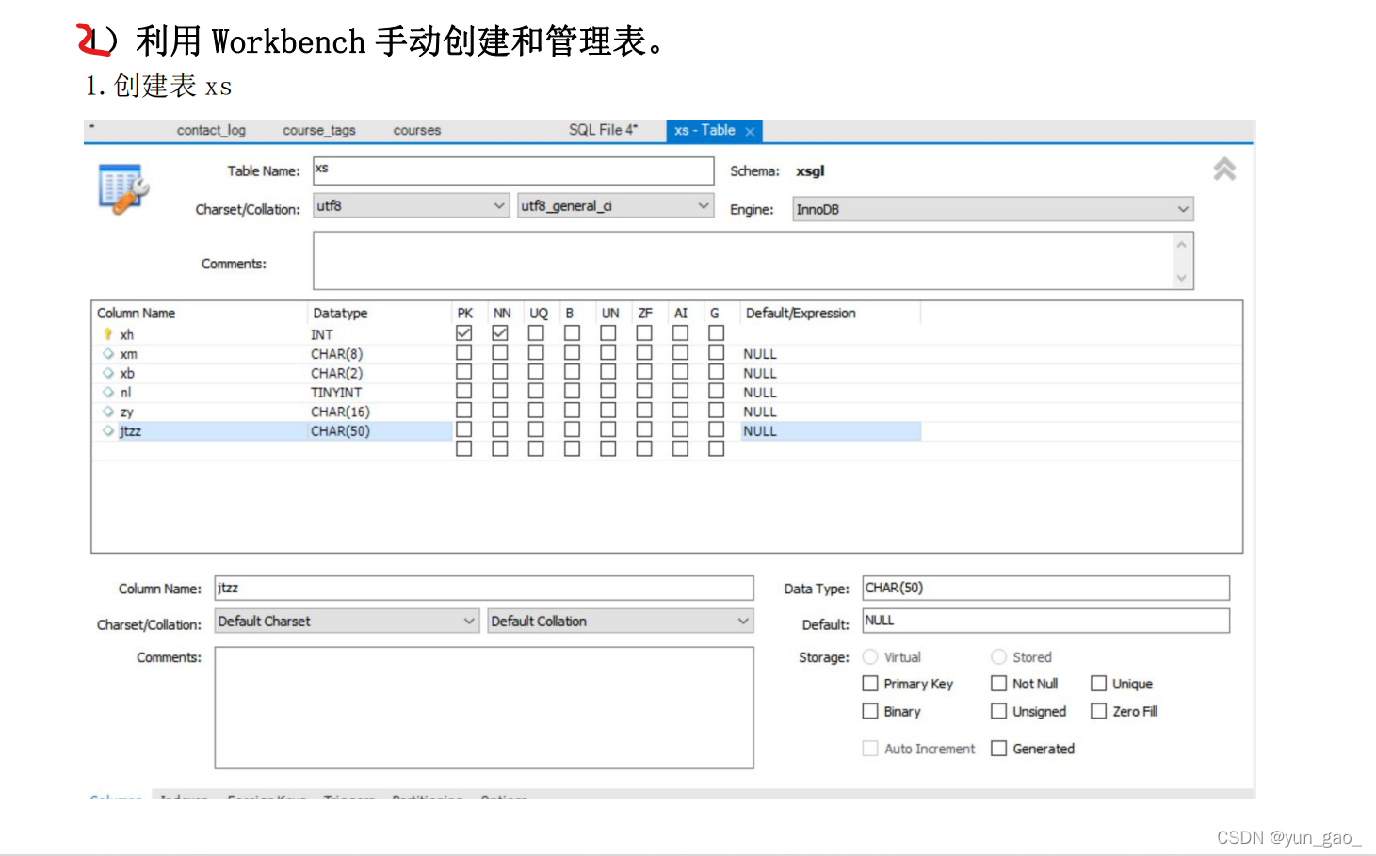Select the Virtual storage radio button
Screen dimensions: 1376x856
tap(870, 657)
